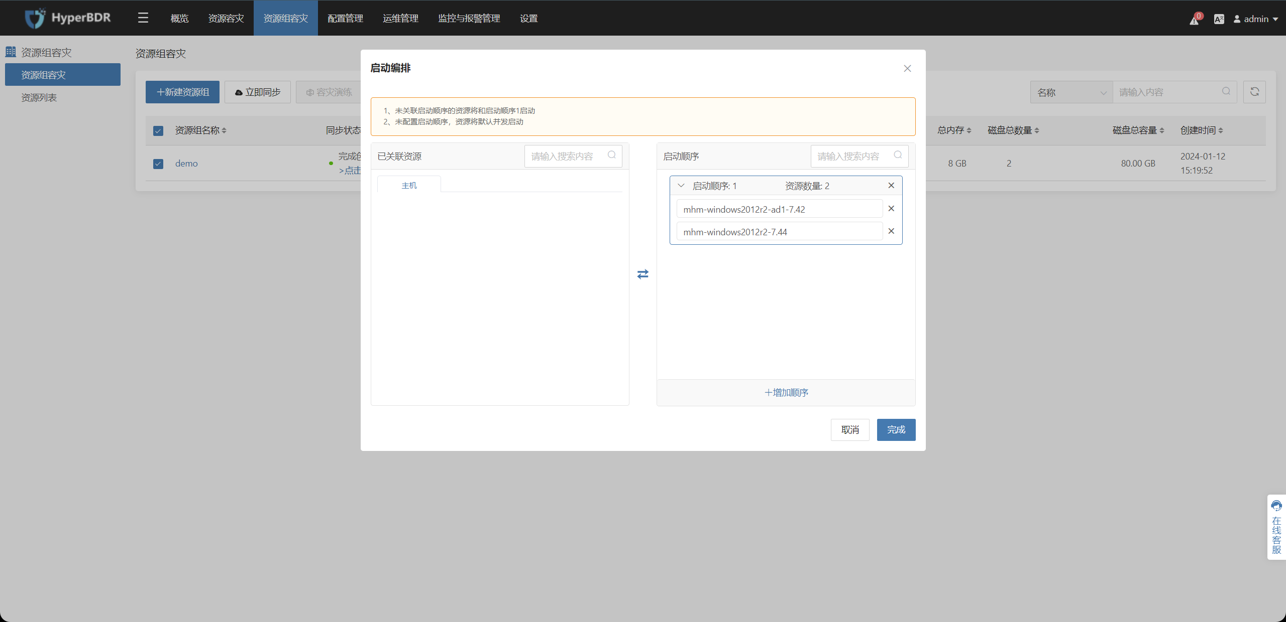Sort by 磁盘总容量 column arrows
The image size is (1286, 622).
tap(1162, 130)
